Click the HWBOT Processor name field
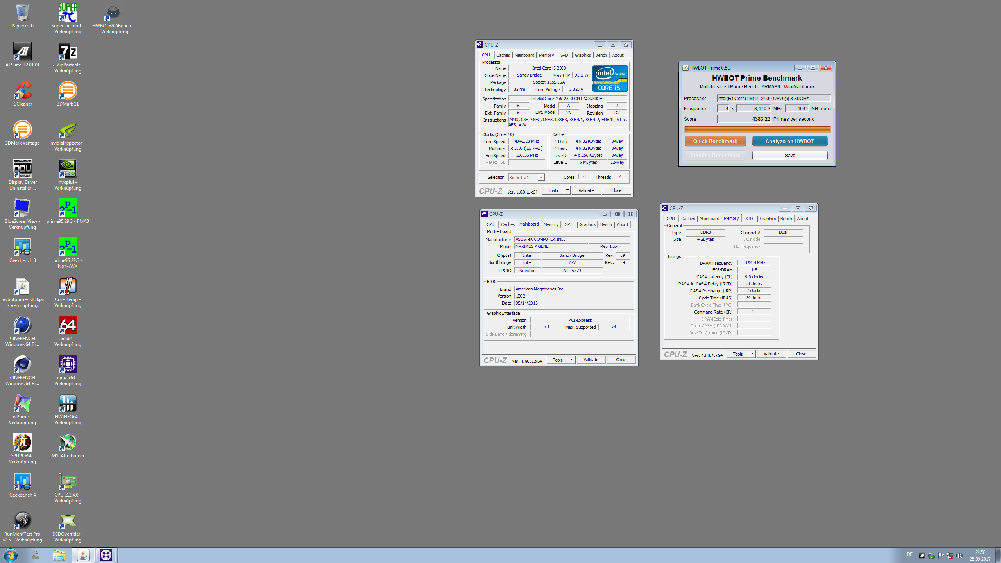The image size is (1001, 563). pos(773,99)
